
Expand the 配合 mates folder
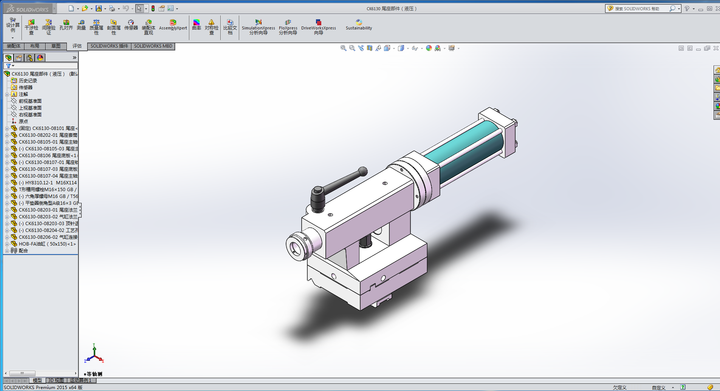7,251
